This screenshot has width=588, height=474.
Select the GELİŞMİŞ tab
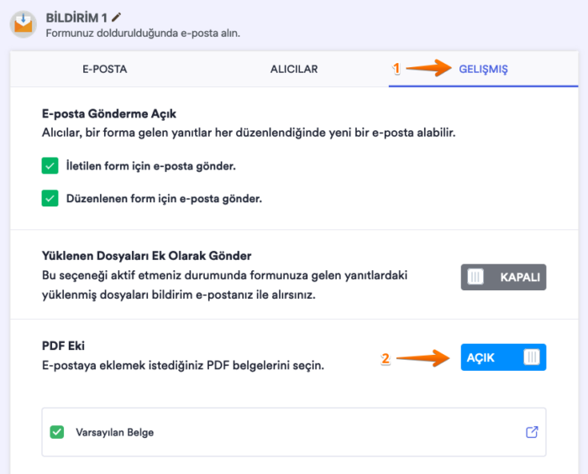[x=483, y=69]
